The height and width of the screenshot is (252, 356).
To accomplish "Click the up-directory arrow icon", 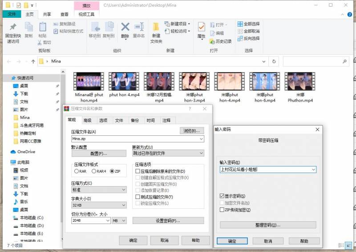I will [x=33, y=61].
